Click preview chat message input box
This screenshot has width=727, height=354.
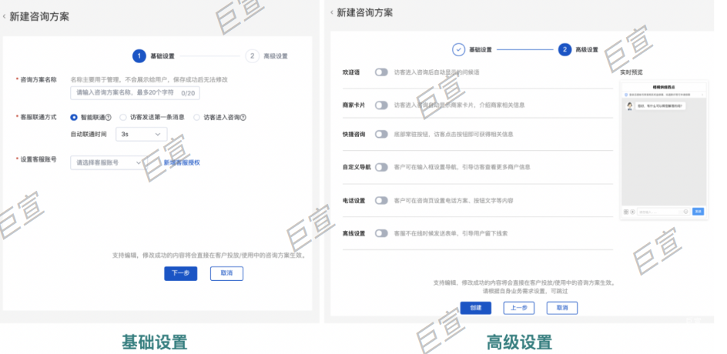(x=664, y=212)
